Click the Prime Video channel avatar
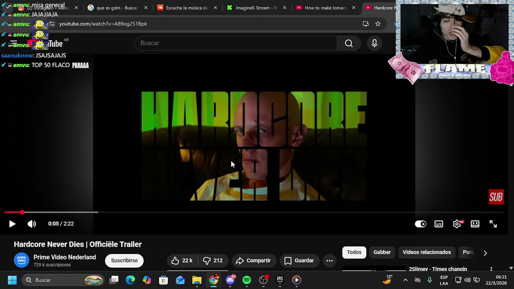 pyautogui.click(x=22, y=260)
